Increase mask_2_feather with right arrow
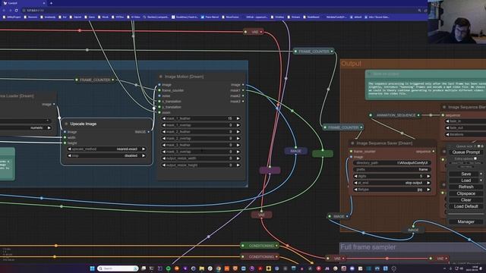486x273 pixels. tap(238, 132)
